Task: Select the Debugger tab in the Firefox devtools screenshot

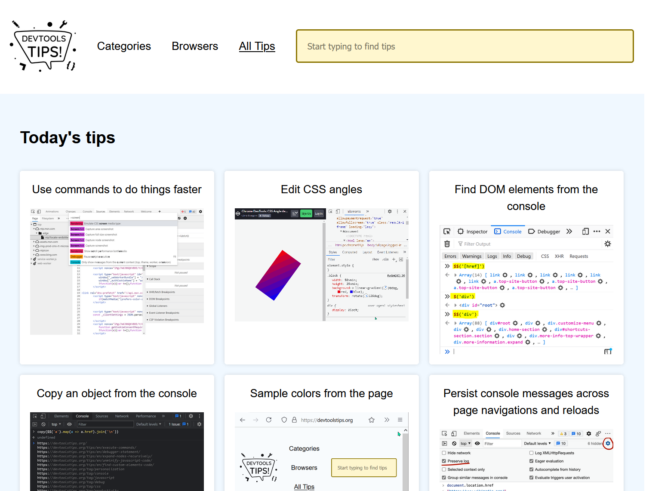Action: click(544, 232)
